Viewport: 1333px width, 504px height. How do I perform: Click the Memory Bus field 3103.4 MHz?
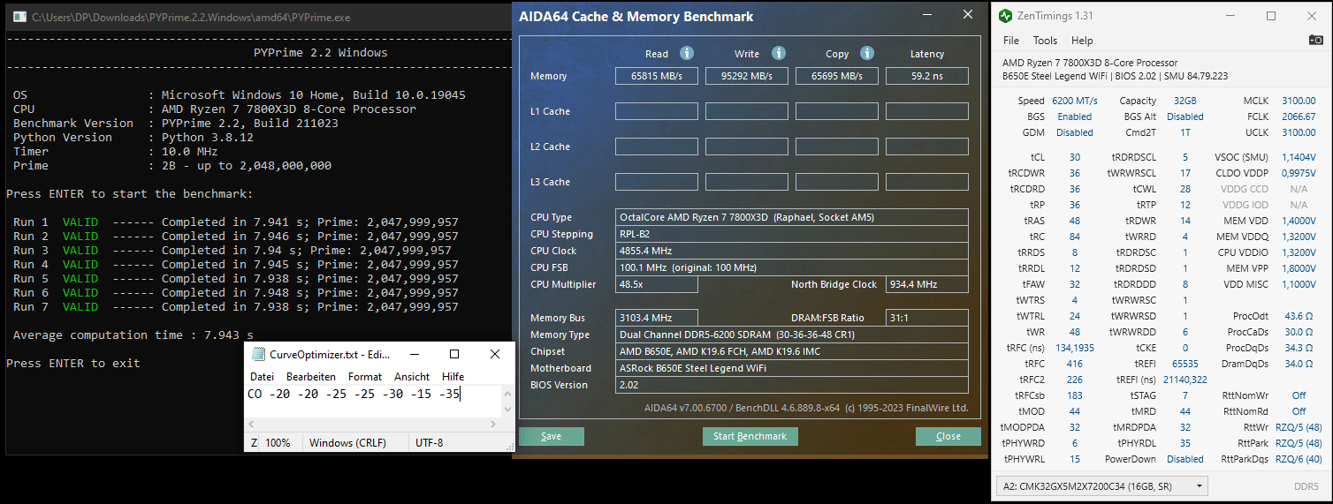point(657,318)
